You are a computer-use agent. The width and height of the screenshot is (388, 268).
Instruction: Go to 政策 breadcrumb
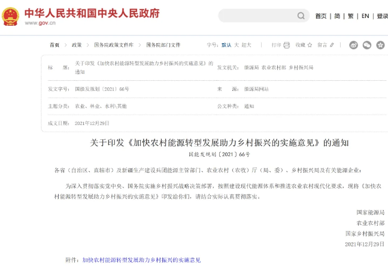pyautogui.click(x=77, y=45)
